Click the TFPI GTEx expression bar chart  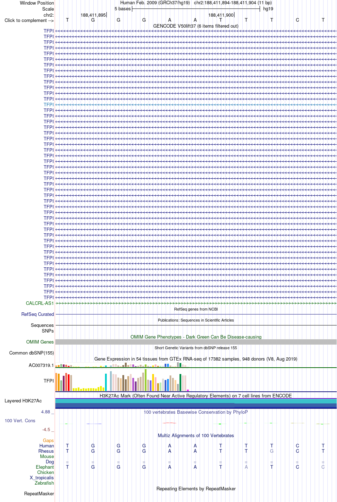pos(122,380)
